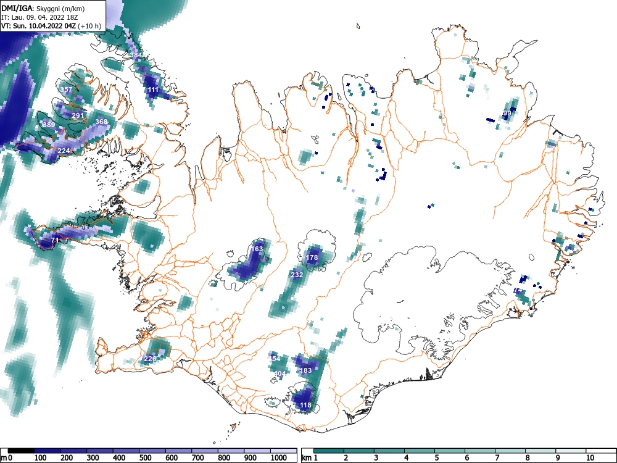Click the '8' kilometre legend tick label

(x=528, y=458)
